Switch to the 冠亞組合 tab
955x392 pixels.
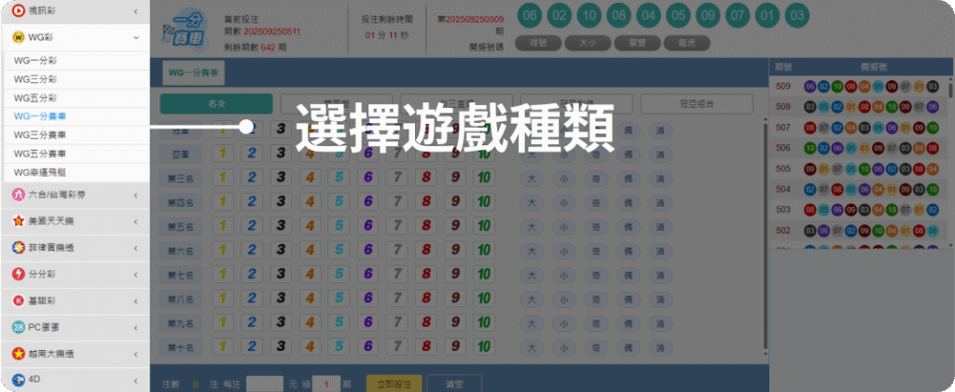click(x=697, y=104)
